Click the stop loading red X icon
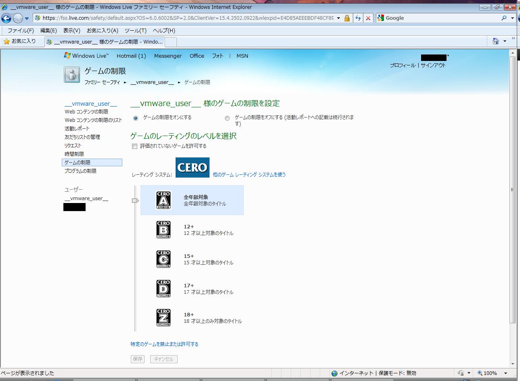520x381 pixels. (x=368, y=18)
